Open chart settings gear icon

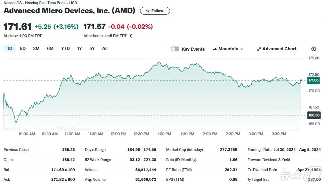pos(314,49)
